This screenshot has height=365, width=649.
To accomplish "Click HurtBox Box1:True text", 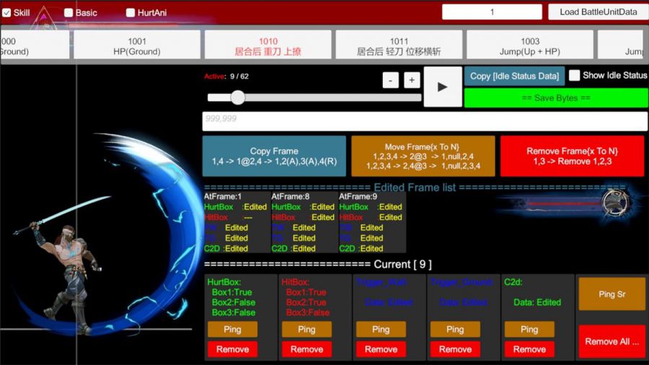I will tap(231, 292).
